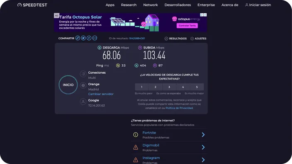The width and height of the screenshot is (292, 164).
Task: Open the Network menu
Action: coord(151,5)
